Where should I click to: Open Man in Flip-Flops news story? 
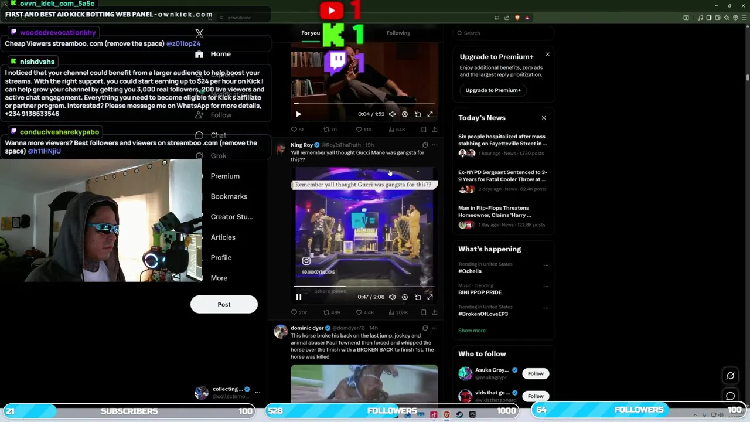click(x=495, y=212)
